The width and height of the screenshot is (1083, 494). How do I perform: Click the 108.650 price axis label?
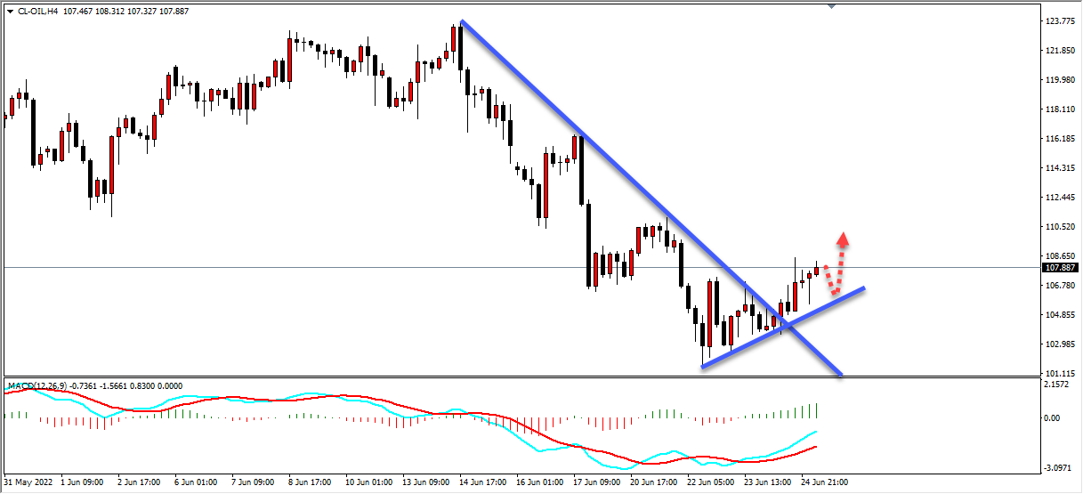point(1059,255)
